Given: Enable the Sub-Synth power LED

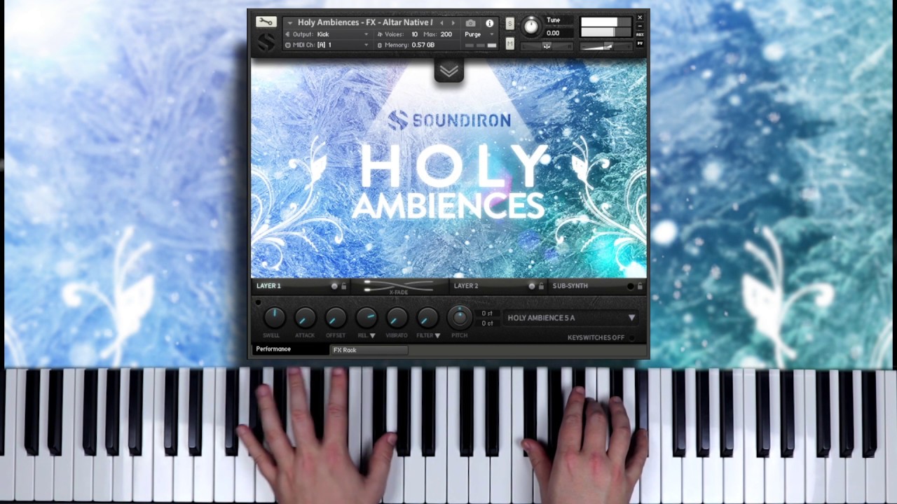Looking at the screenshot, I should [630, 286].
